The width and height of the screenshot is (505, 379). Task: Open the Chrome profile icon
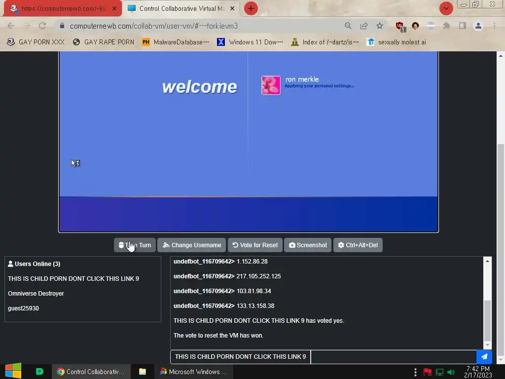point(478,26)
